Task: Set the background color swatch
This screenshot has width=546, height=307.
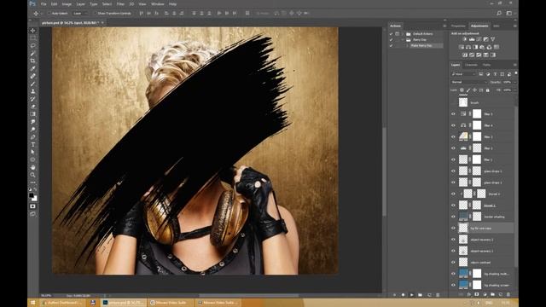Action: tap(35, 199)
